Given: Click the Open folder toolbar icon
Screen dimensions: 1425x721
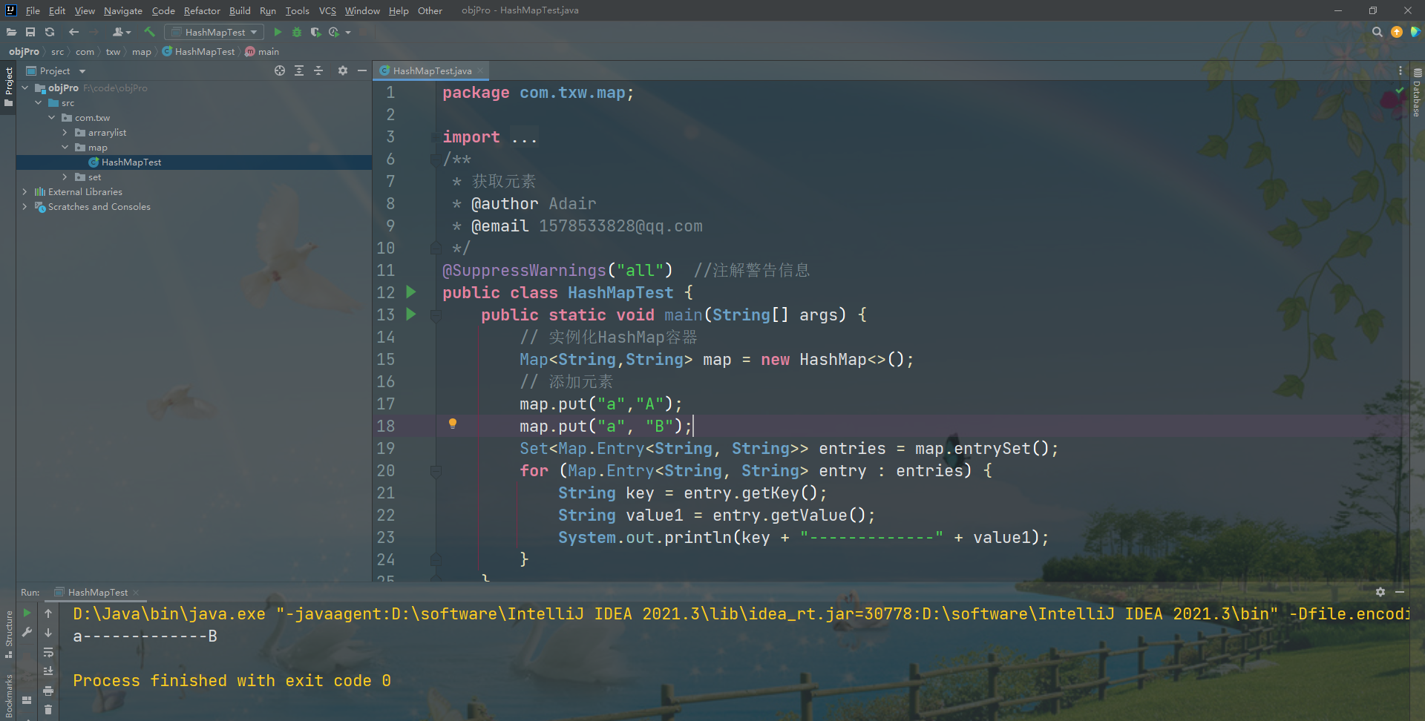Looking at the screenshot, I should pos(11,32).
